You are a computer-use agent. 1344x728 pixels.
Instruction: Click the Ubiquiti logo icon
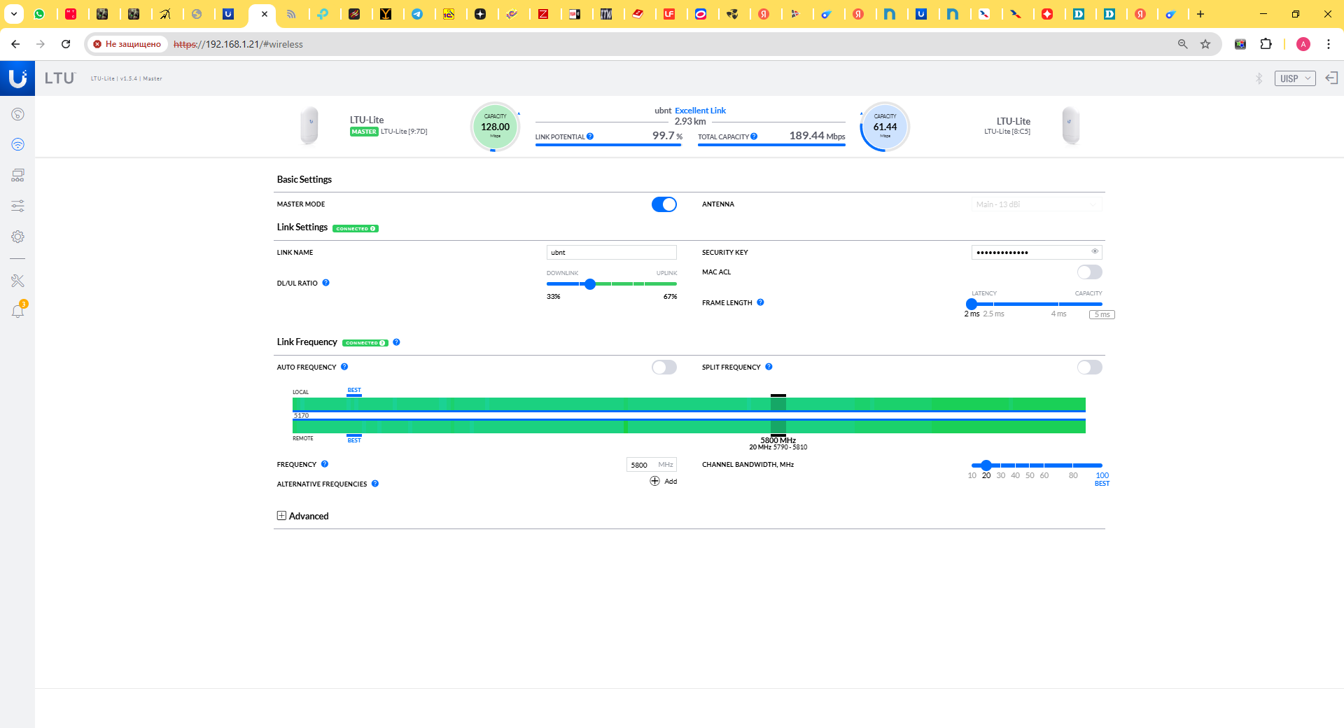coord(17,78)
